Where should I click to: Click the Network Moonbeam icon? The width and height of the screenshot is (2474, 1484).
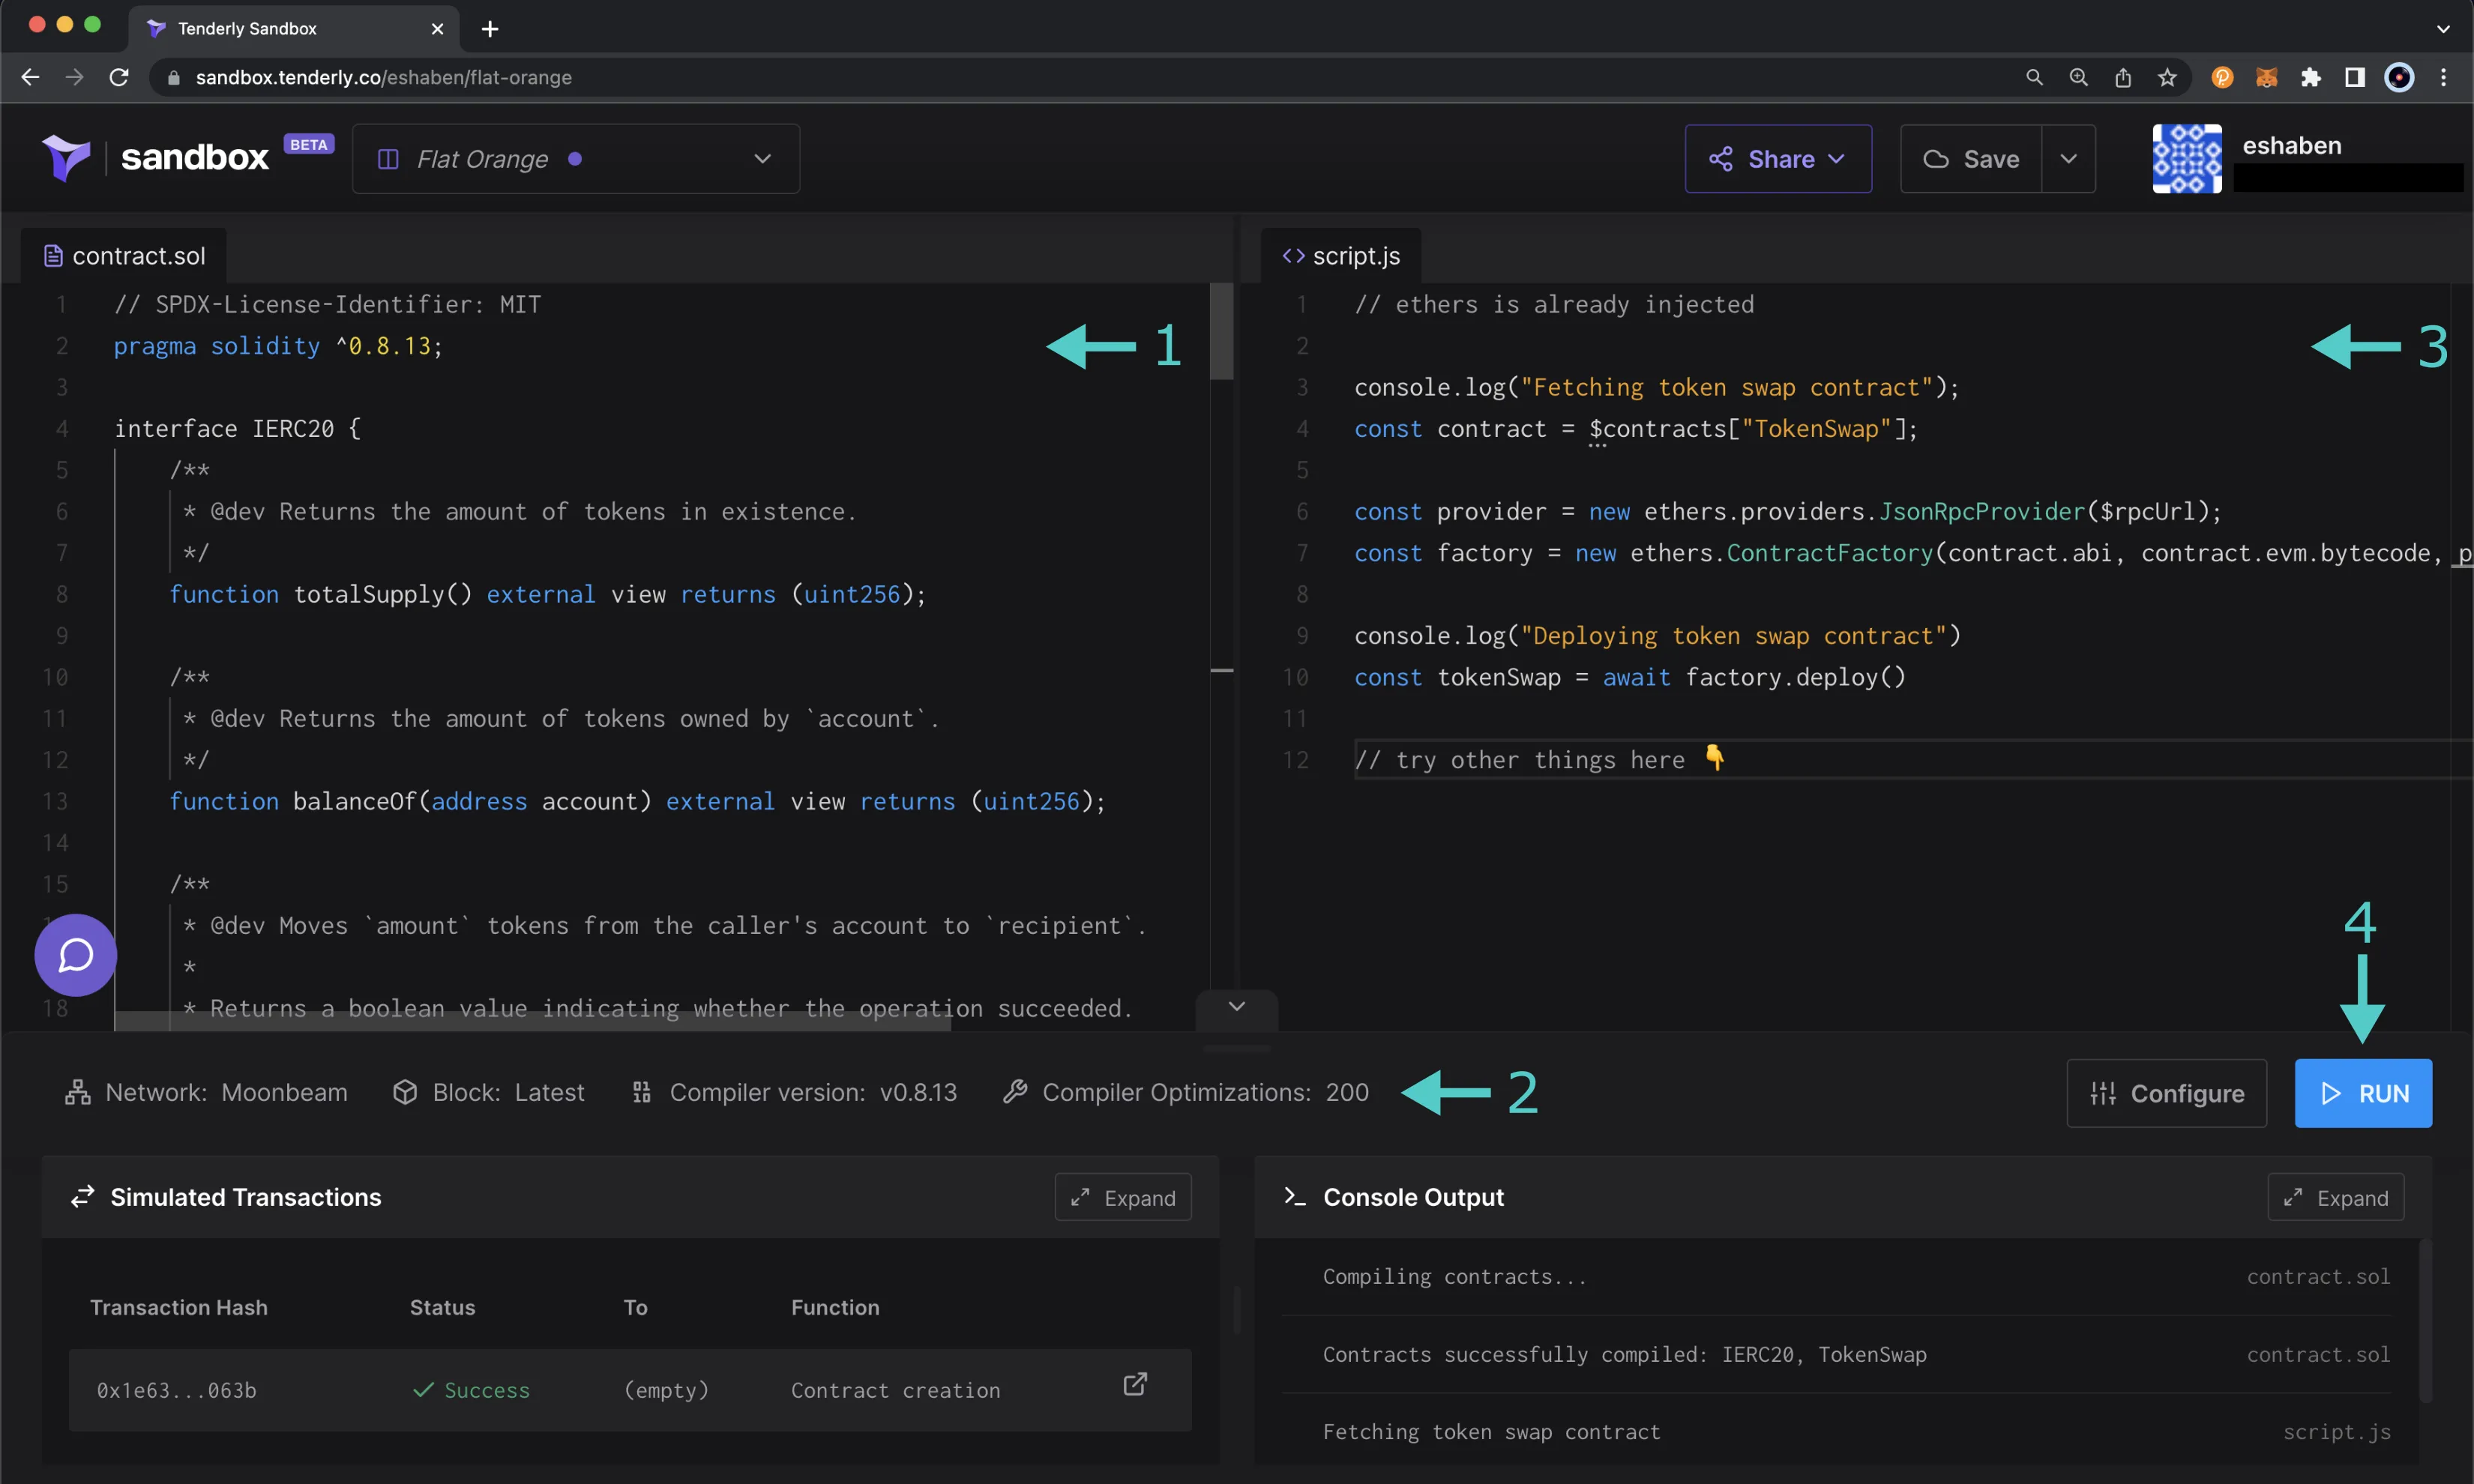78,1092
